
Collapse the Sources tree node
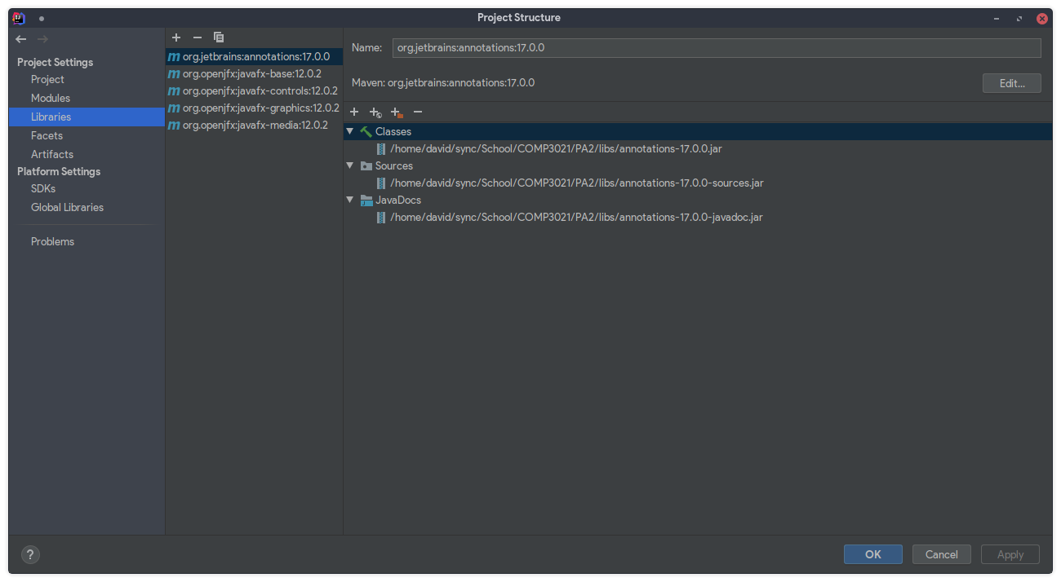point(350,165)
